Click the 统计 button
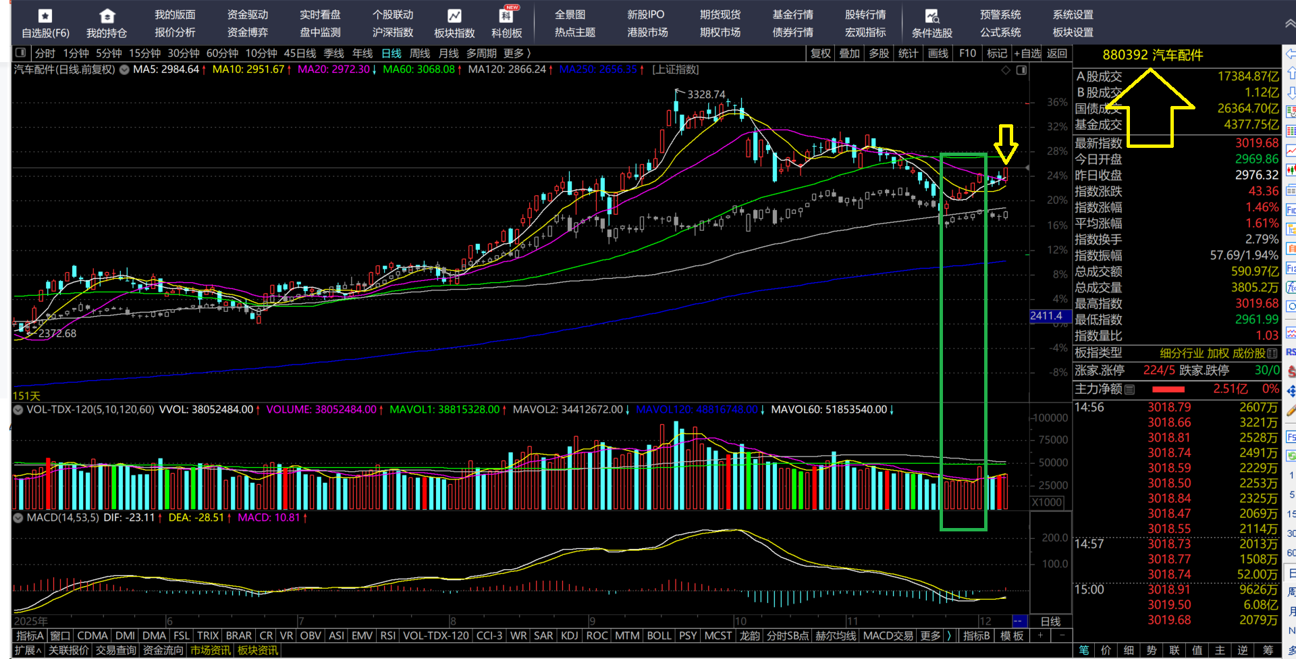This screenshot has height=659, width=1296. (x=908, y=53)
